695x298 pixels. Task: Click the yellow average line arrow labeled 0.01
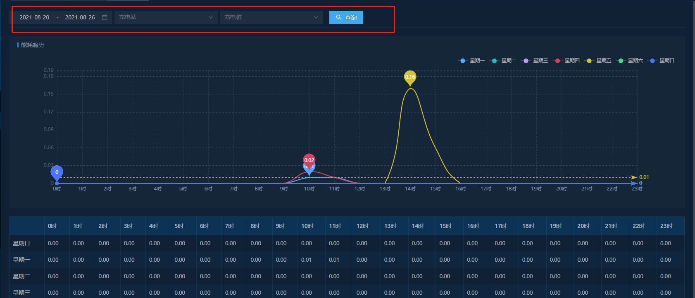634,177
